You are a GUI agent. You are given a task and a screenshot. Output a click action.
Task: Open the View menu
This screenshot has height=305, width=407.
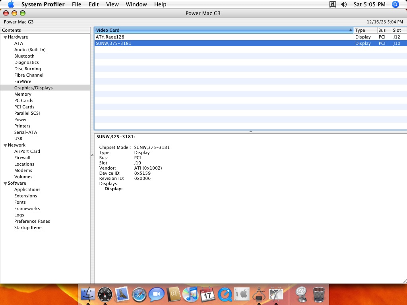click(112, 4)
